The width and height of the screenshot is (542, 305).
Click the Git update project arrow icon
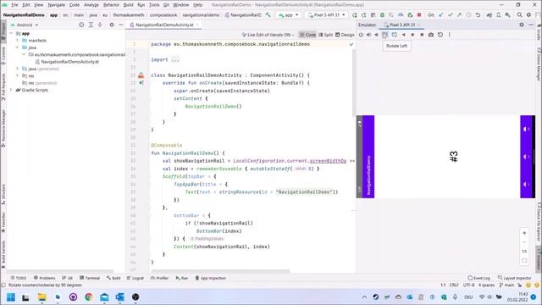click(x=441, y=15)
